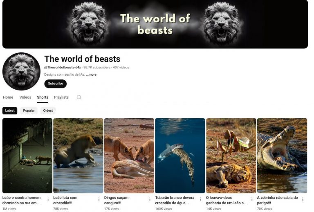This screenshot has width=314, height=212.
Task: Open the channel search magnifier icon
Action: coord(79,97)
